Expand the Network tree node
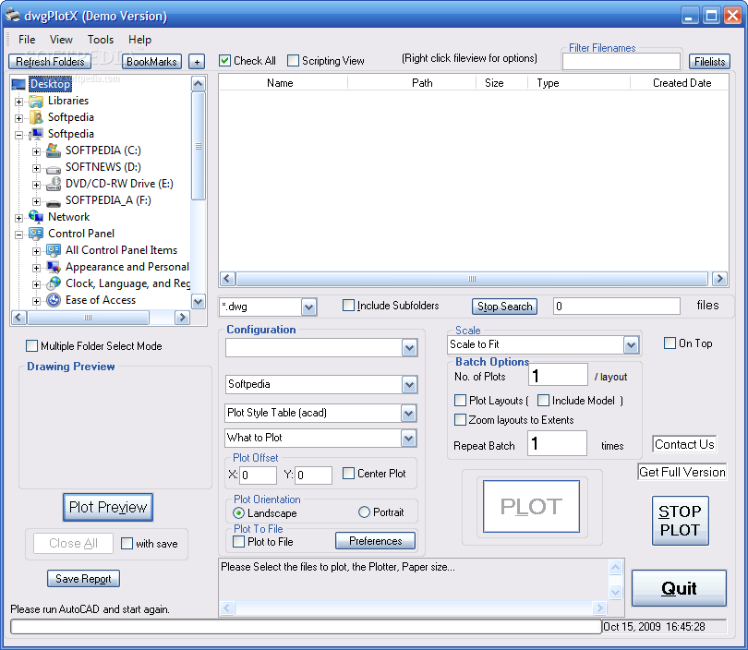Image resolution: width=748 pixels, height=650 pixels. [x=18, y=219]
